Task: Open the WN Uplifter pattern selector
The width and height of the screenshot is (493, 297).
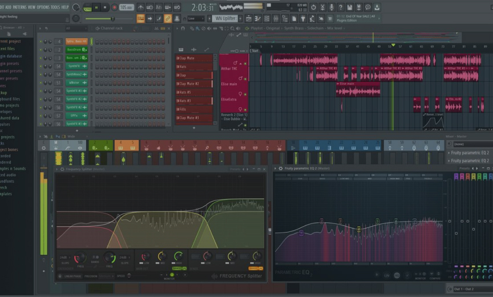Action: [x=226, y=18]
